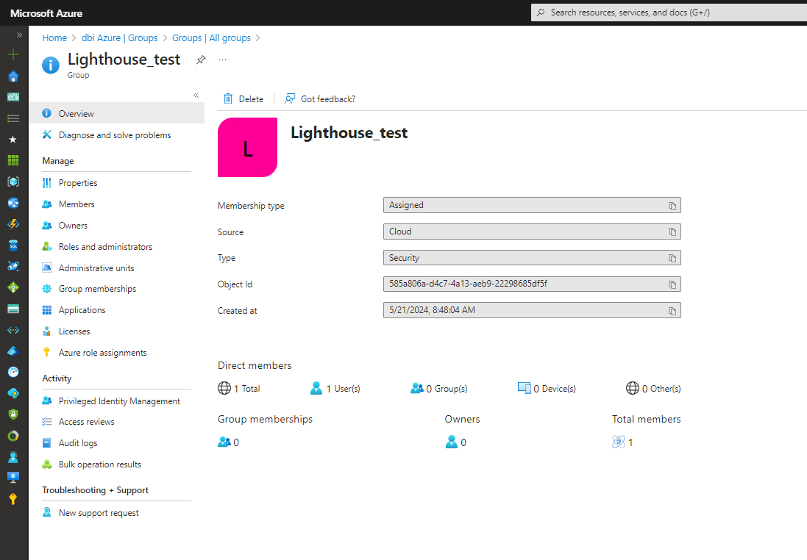Image resolution: width=807 pixels, height=560 pixels.
Task: Open the ellipsis more options menu
Action: (223, 60)
